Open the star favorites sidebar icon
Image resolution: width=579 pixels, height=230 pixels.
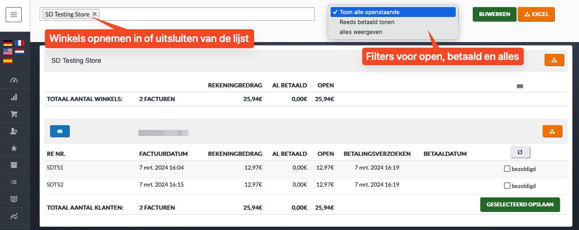coord(14,148)
